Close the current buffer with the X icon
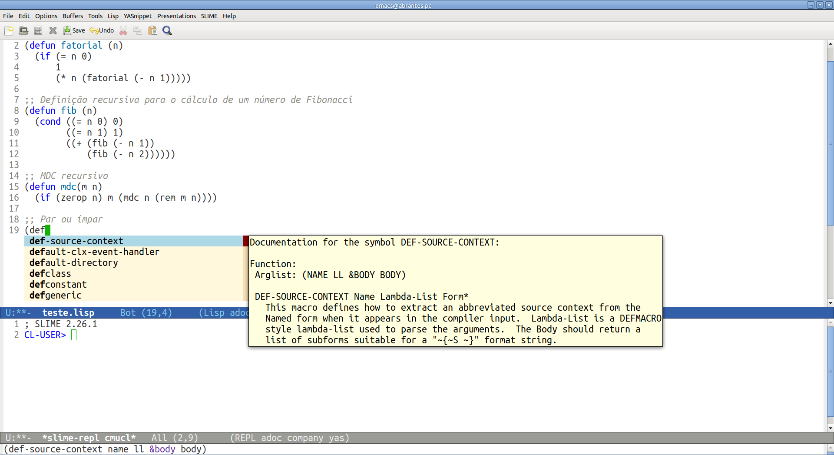This screenshot has width=834, height=455. click(x=53, y=30)
